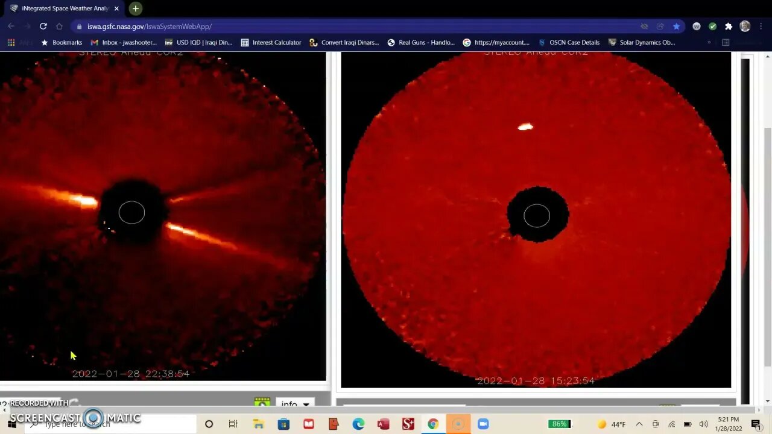This screenshot has width=772, height=434.
Task: Open the Chrome three-dot menu
Action: pyautogui.click(x=761, y=27)
